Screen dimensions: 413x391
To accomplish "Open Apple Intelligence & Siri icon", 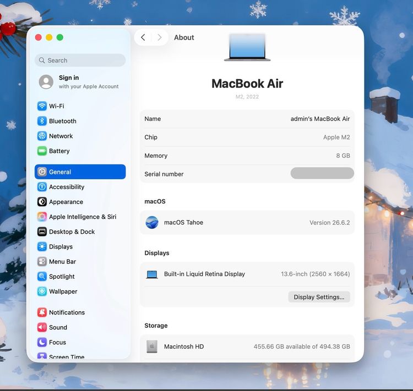I will pyautogui.click(x=42, y=217).
